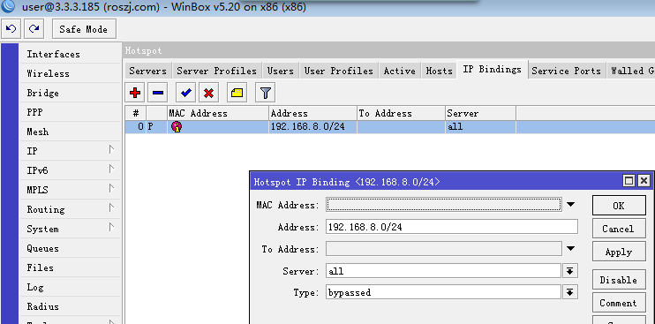Open Queues in the sidebar menu
655x324 pixels.
pyautogui.click(x=71, y=248)
